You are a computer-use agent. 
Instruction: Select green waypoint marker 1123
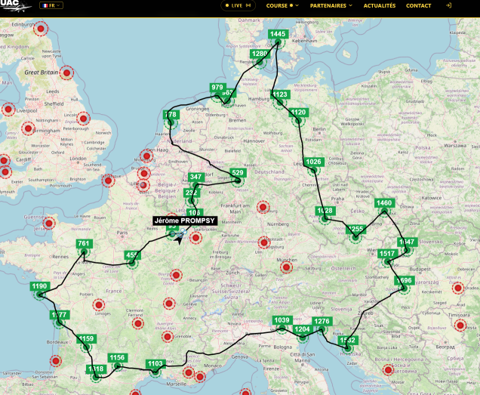[x=281, y=94]
